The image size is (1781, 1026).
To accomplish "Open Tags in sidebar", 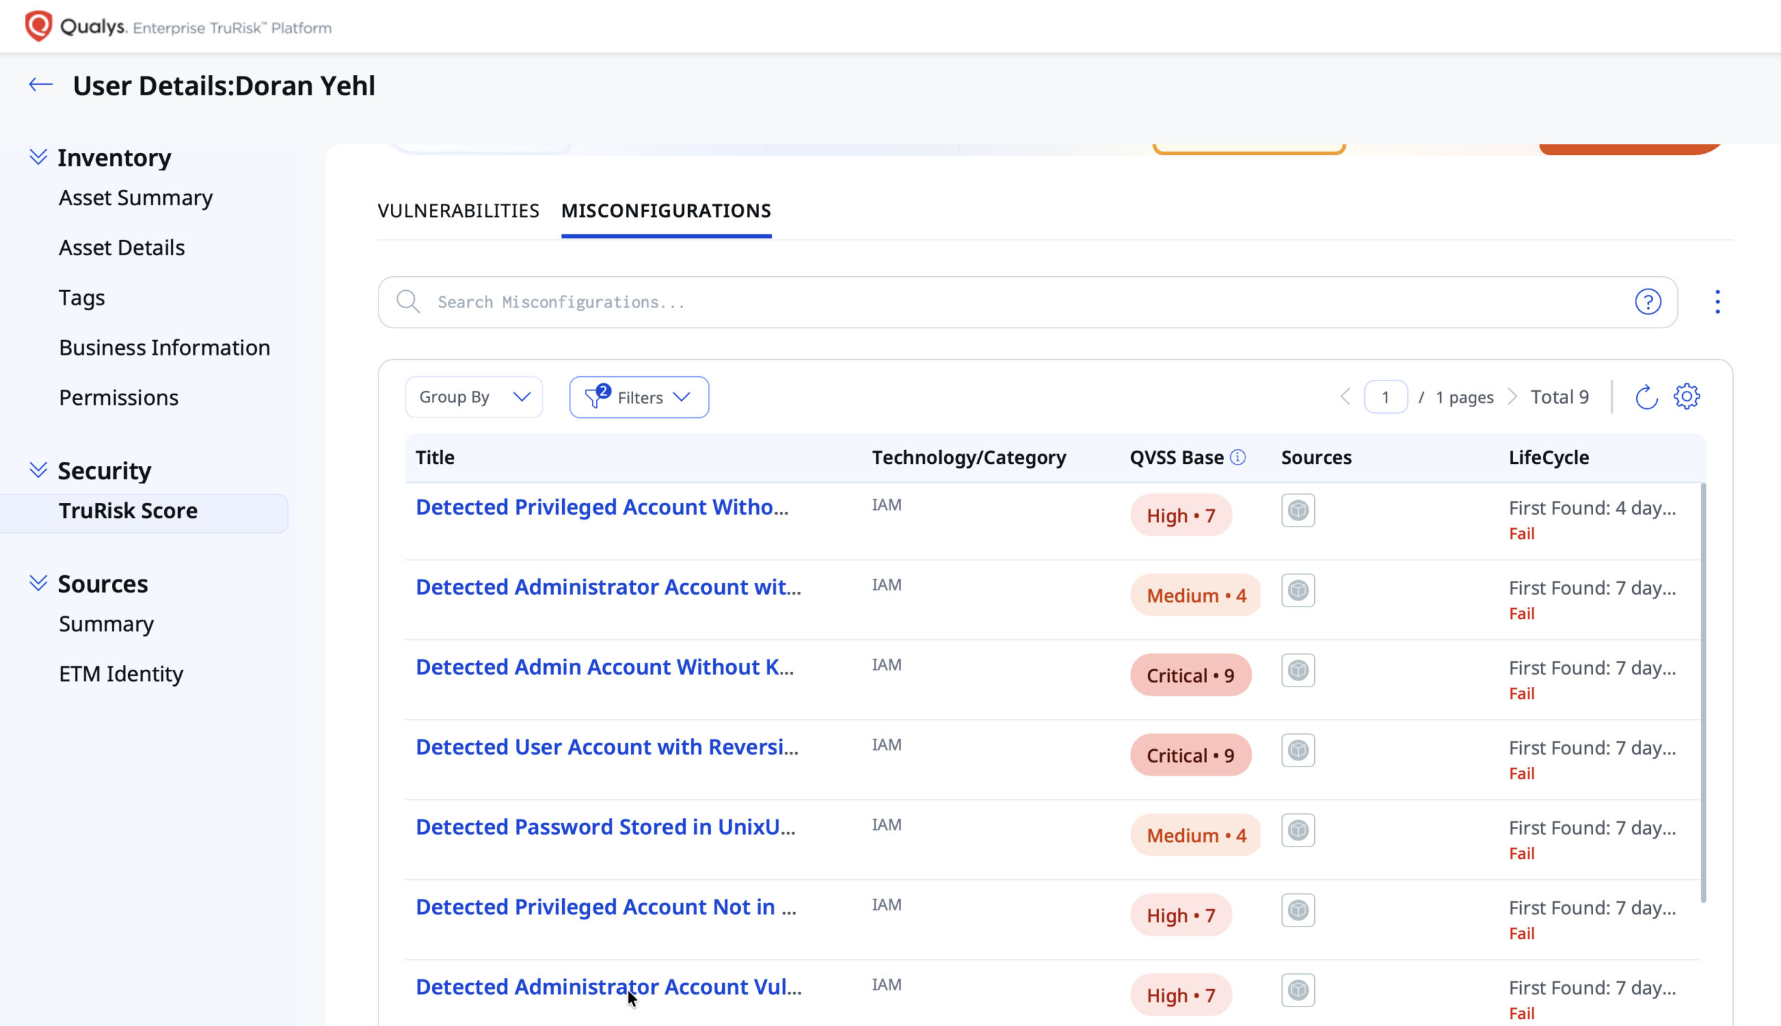I will (x=82, y=298).
